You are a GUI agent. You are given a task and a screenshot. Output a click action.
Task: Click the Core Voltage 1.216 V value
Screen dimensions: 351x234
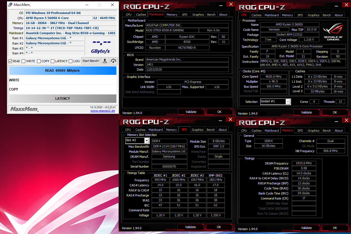309,40
